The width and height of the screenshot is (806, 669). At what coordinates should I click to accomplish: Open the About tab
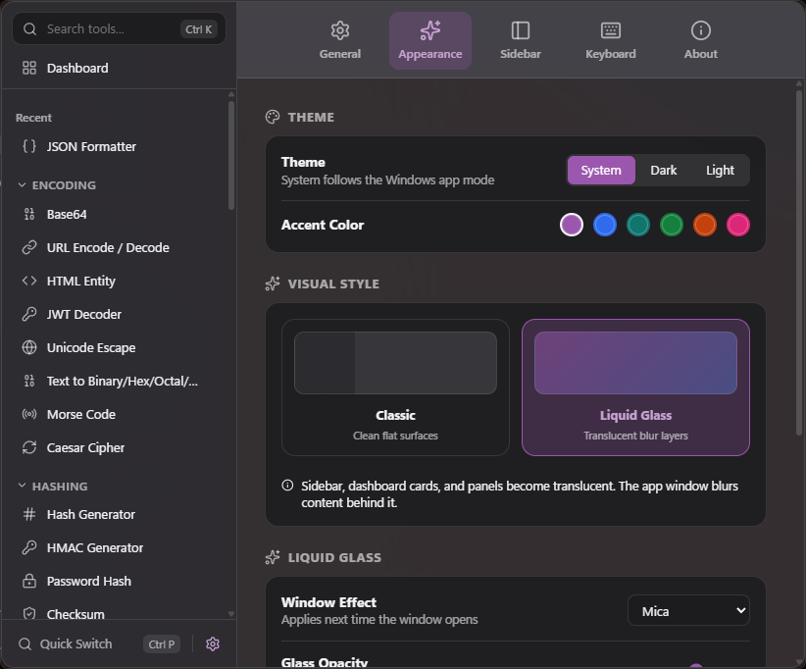coord(701,40)
